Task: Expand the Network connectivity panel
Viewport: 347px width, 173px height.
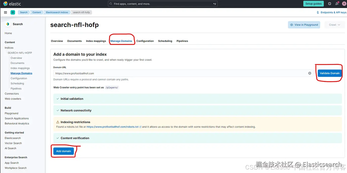Action: [197, 110]
